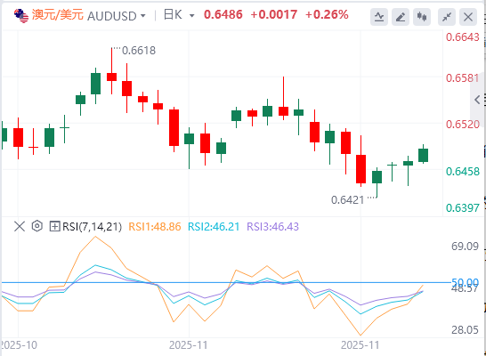Toggle the purple RSI3:46.43 legend
486x356 pixels.
(272, 226)
